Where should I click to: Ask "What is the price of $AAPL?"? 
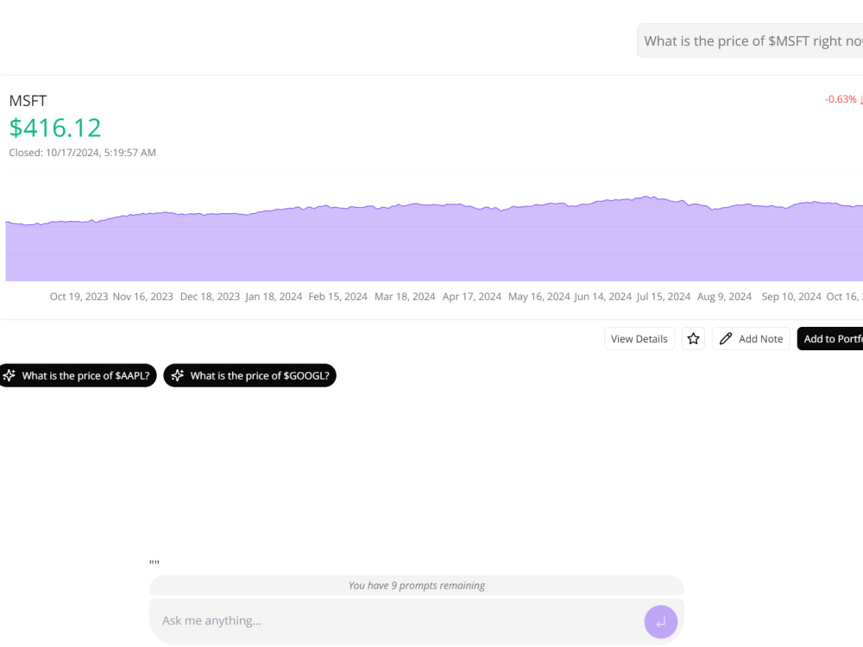[78, 376]
